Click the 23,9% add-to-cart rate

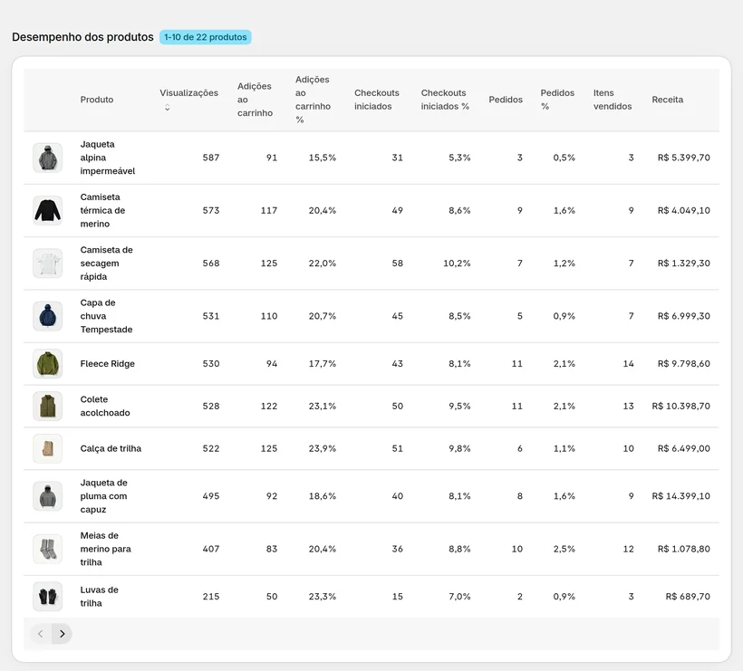pyautogui.click(x=323, y=448)
